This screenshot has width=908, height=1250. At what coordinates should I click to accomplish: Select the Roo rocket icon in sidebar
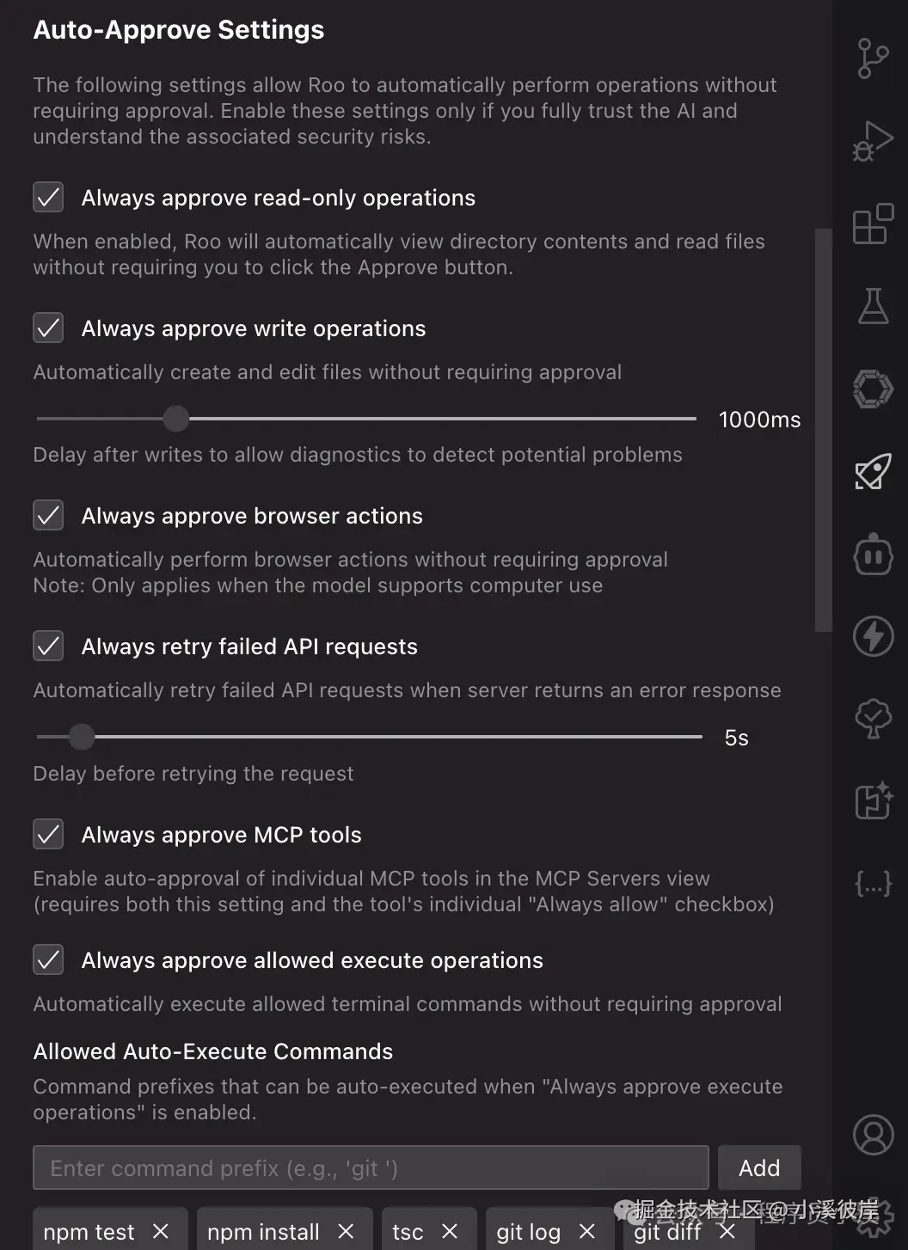click(x=873, y=472)
